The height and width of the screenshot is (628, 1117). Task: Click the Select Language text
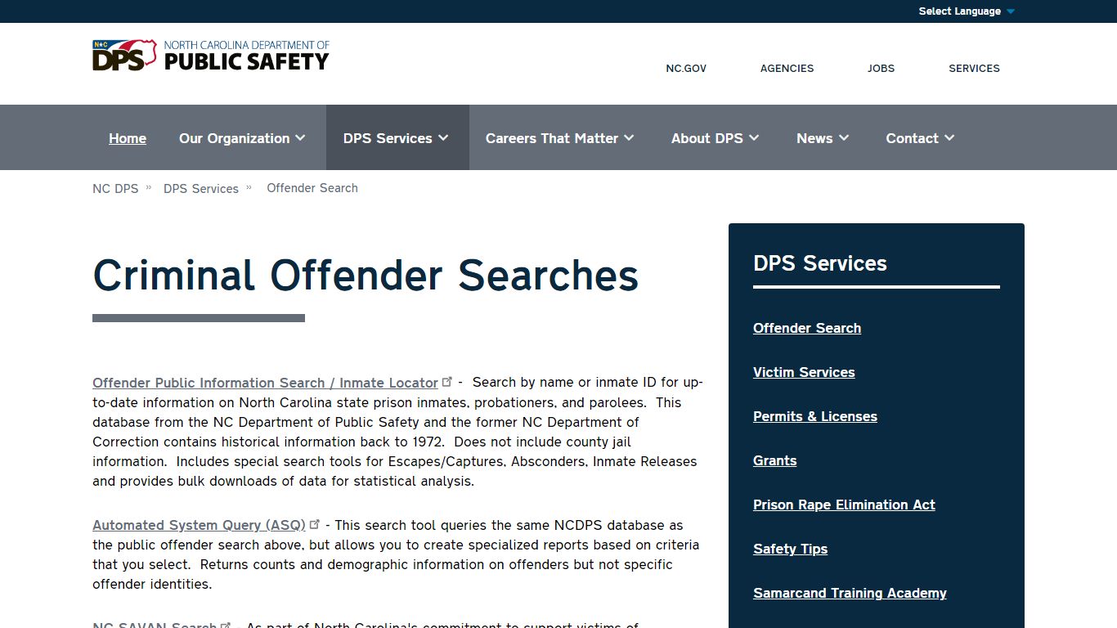959,11
